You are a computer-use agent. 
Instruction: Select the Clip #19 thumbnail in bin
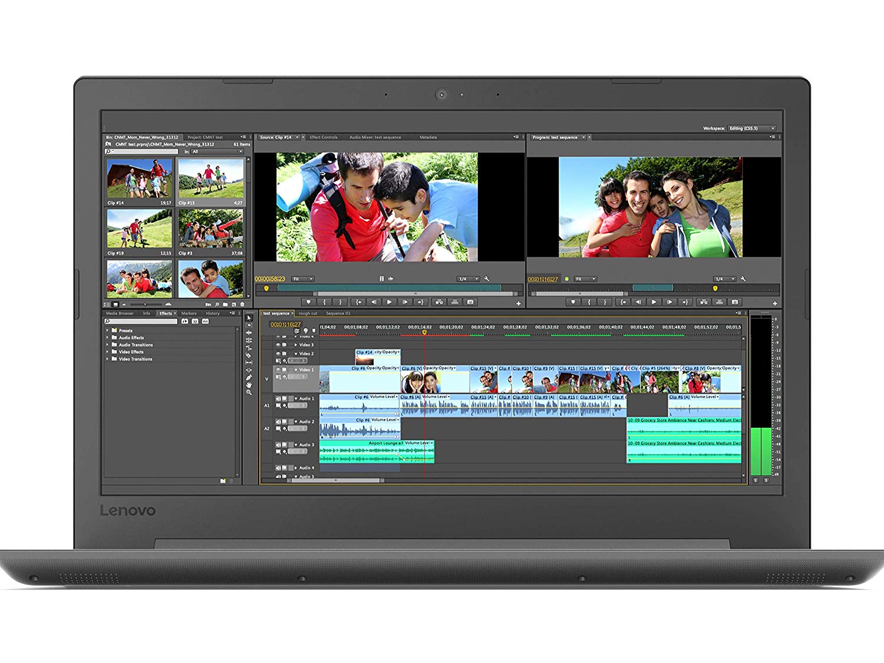(140, 229)
